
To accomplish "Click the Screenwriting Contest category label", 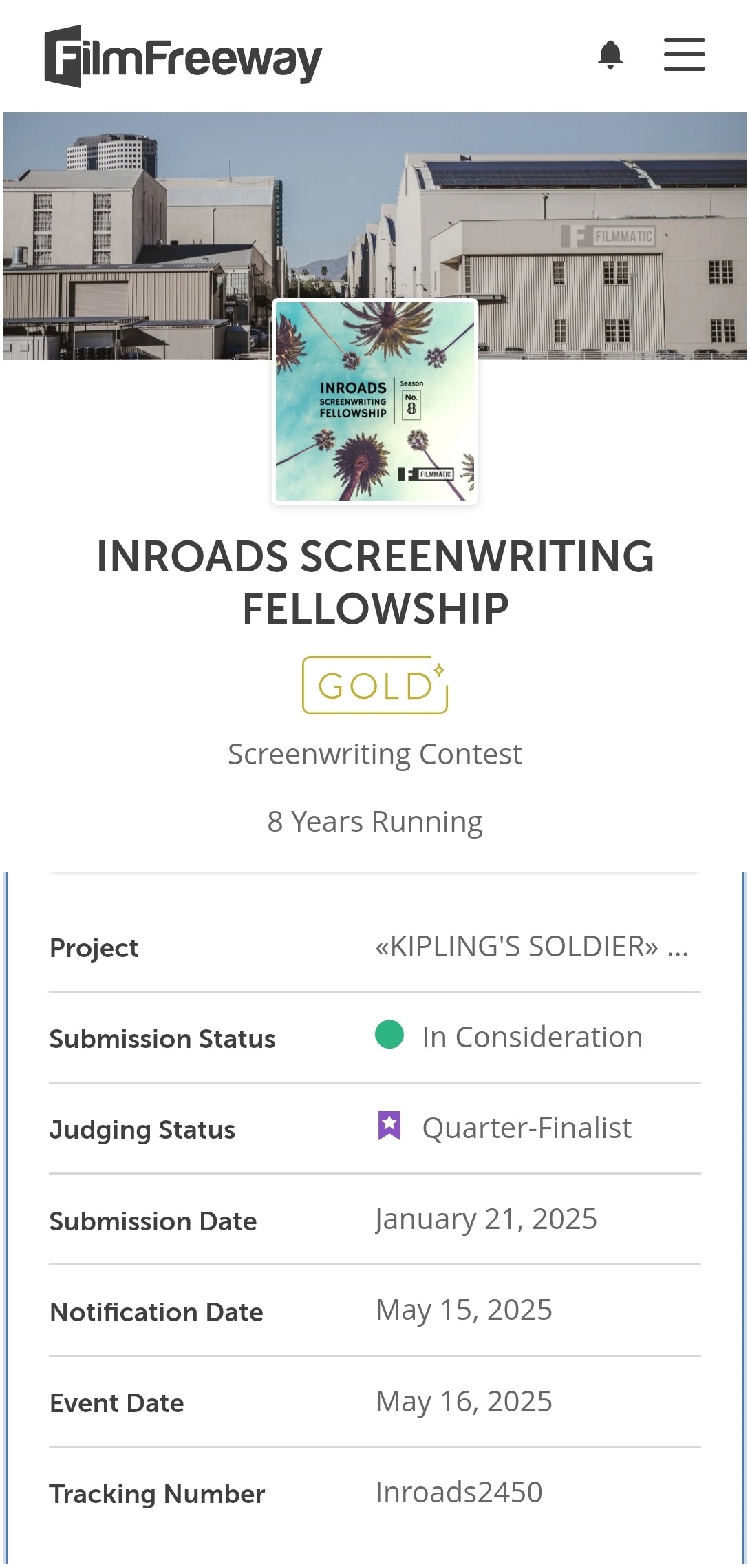I will point(375,755).
